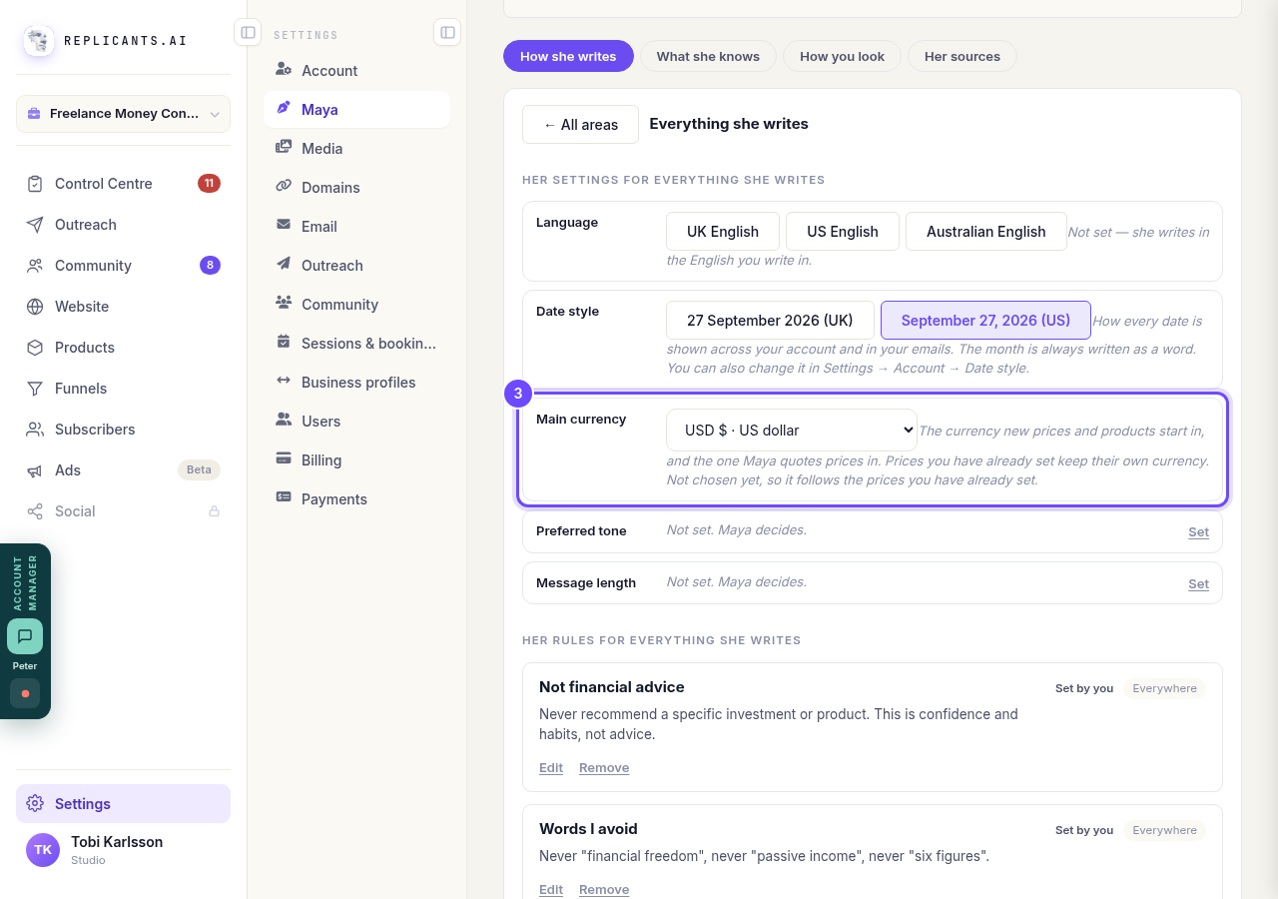Open Outreach paper-plane icon in main sidebar
Screen dimensions: 1278x899
coord(35,225)
